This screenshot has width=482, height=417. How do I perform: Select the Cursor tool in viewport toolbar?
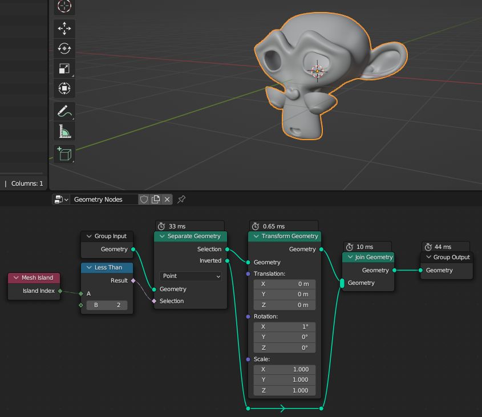[64, 6]
